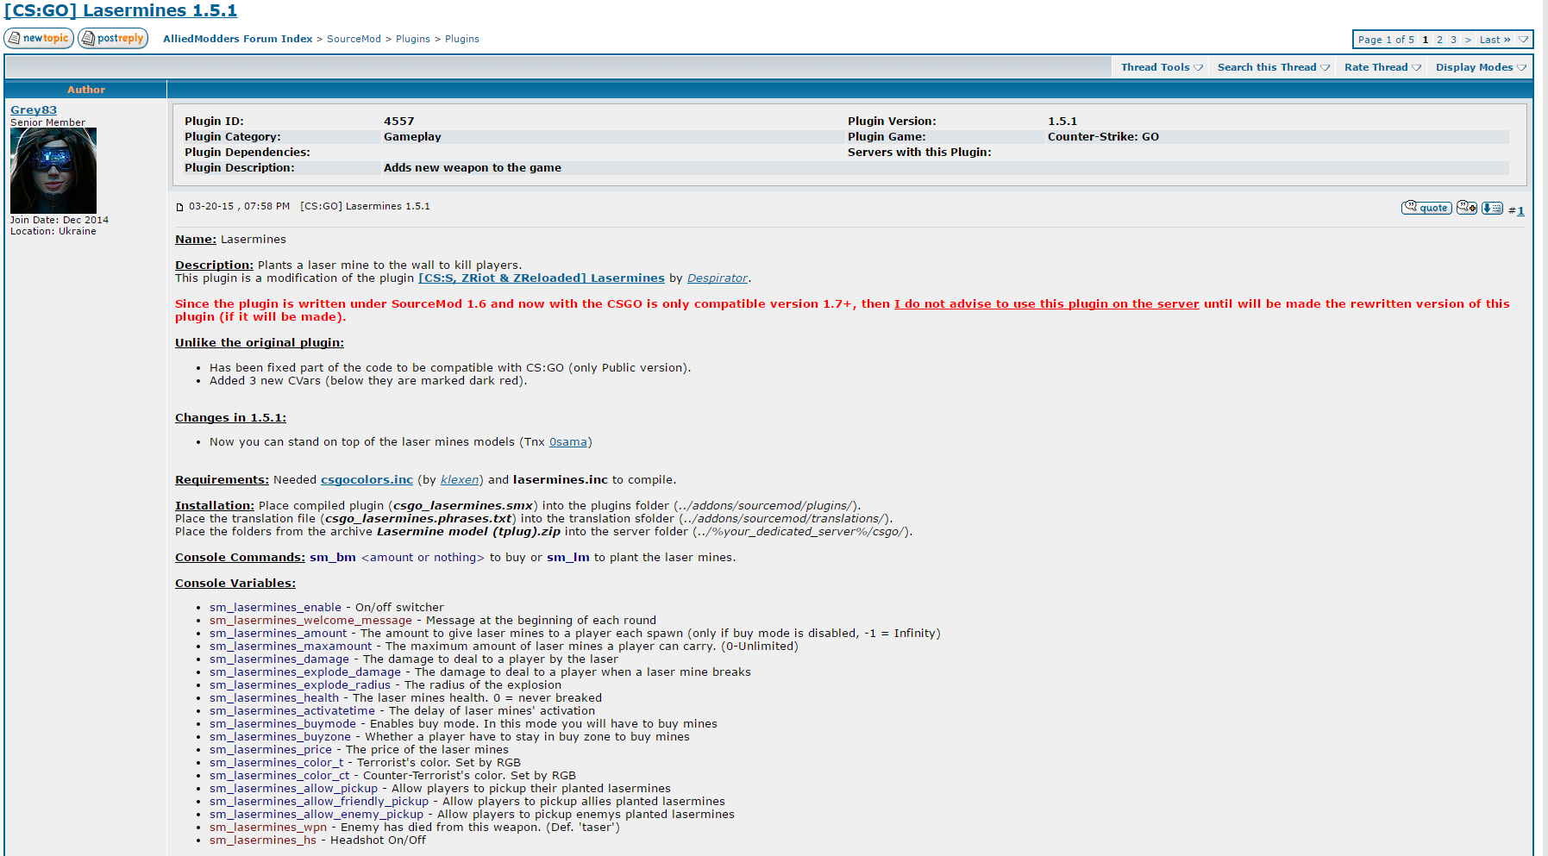Click the sm_lasermines_enable variable
The image size is (1548, 856).
(x=275, y=607)
